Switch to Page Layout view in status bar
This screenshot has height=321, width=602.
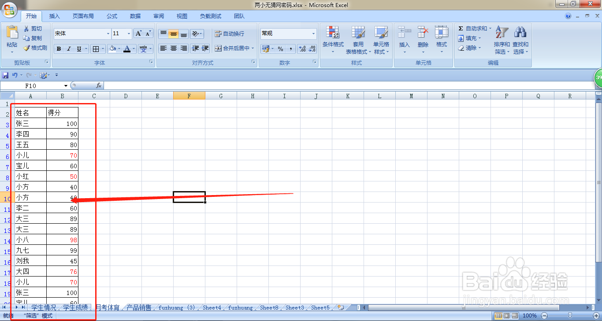coord(507,316)
